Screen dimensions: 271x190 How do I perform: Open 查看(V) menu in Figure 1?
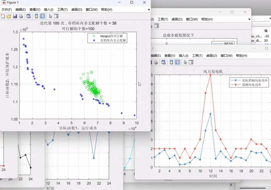pyautogui.click(x=35, y=10)
